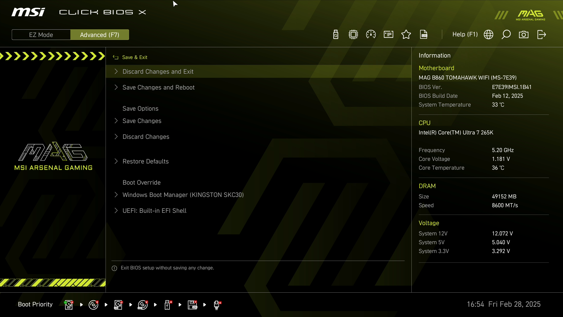Expand Save Changes and Reboot

pyautogui.click(x=158, y=87)
